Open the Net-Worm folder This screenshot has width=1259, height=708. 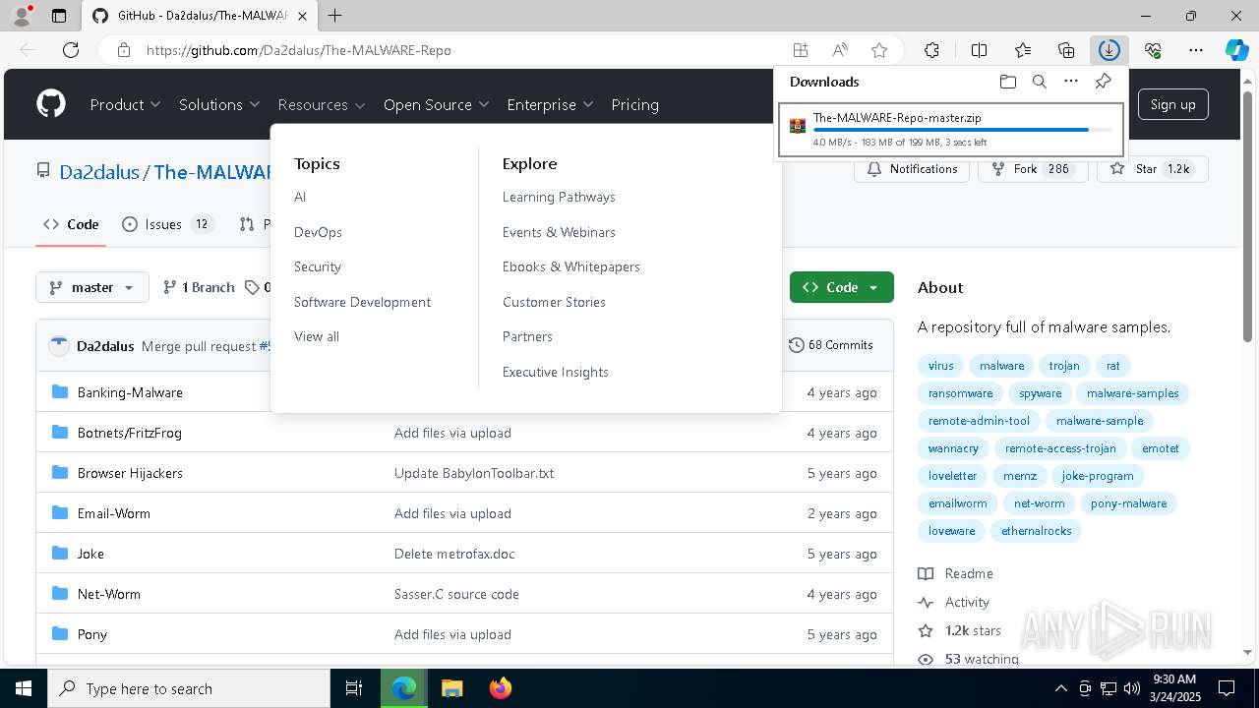(x=109, y=594)
